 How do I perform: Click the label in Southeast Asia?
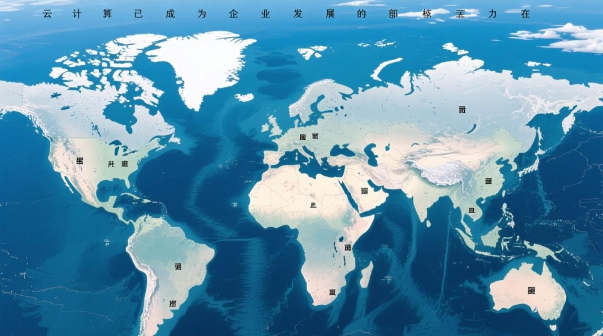tap(472, 211)
